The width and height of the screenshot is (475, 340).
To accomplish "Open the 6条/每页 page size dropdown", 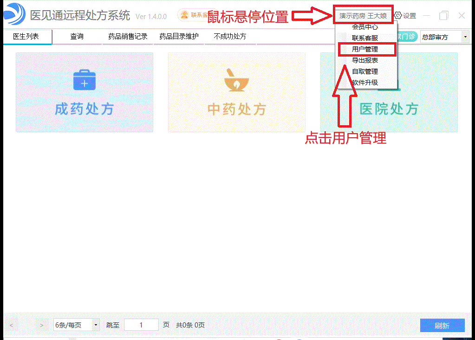I will 77,325.
